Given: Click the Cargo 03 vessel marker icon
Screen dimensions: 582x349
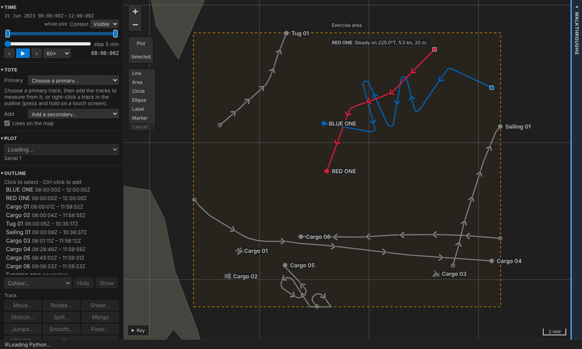Looking at the screenshot, I should pos(436,274).
